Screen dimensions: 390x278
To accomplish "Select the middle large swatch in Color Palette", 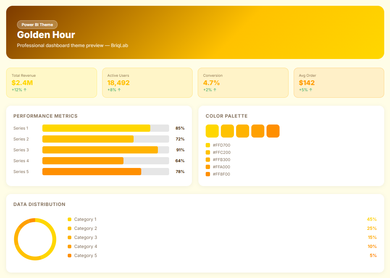I will coord(243,131).
